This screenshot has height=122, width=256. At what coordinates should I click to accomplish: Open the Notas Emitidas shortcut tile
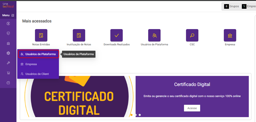(x=41, y=35)
